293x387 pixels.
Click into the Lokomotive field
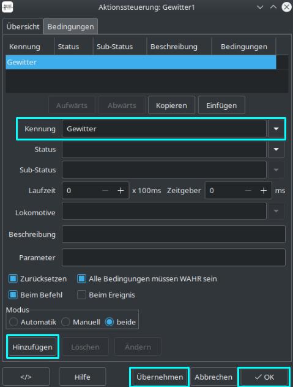164,211
